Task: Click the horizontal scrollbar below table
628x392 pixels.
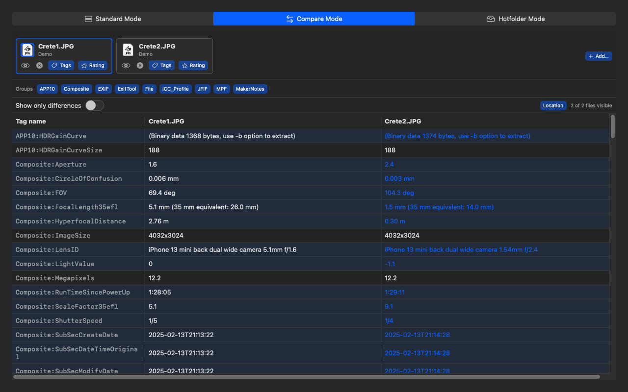Action: (307, 377)
